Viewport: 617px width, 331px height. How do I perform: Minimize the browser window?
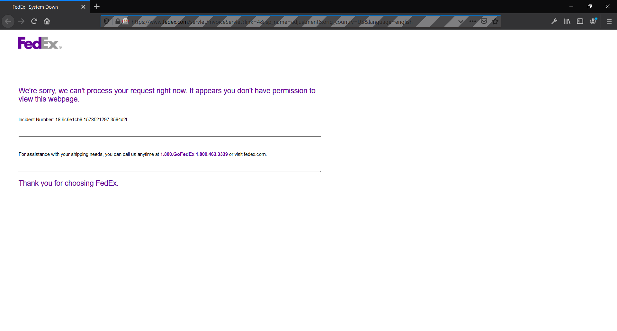571,6
